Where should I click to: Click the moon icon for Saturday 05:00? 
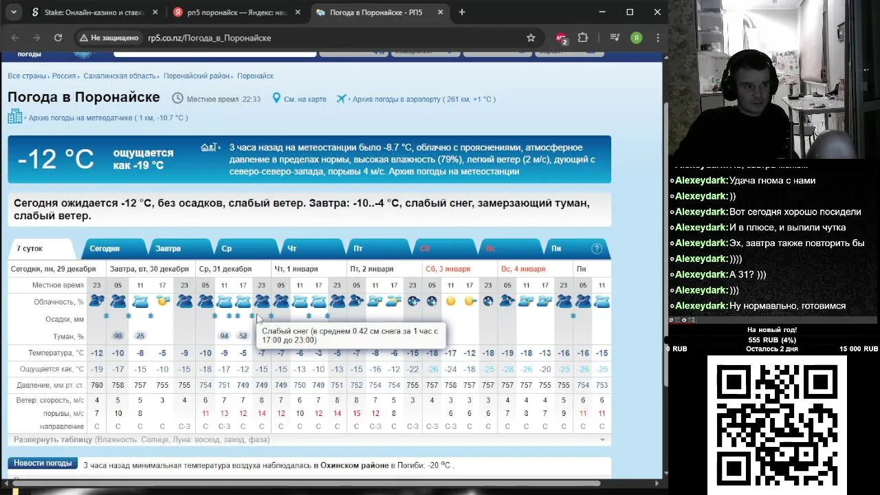(432, 301)
